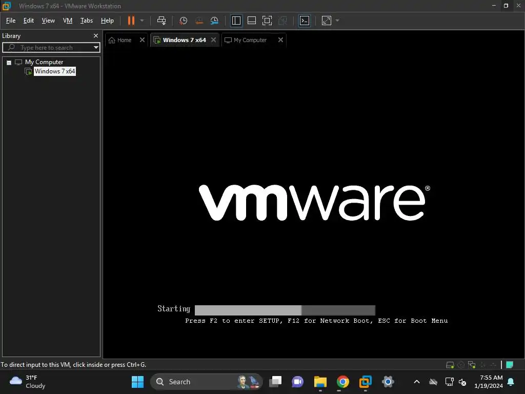Screen dimensions: 525x394
Task: Take a snapshot of the virtual machine
Action: point(183,21)
